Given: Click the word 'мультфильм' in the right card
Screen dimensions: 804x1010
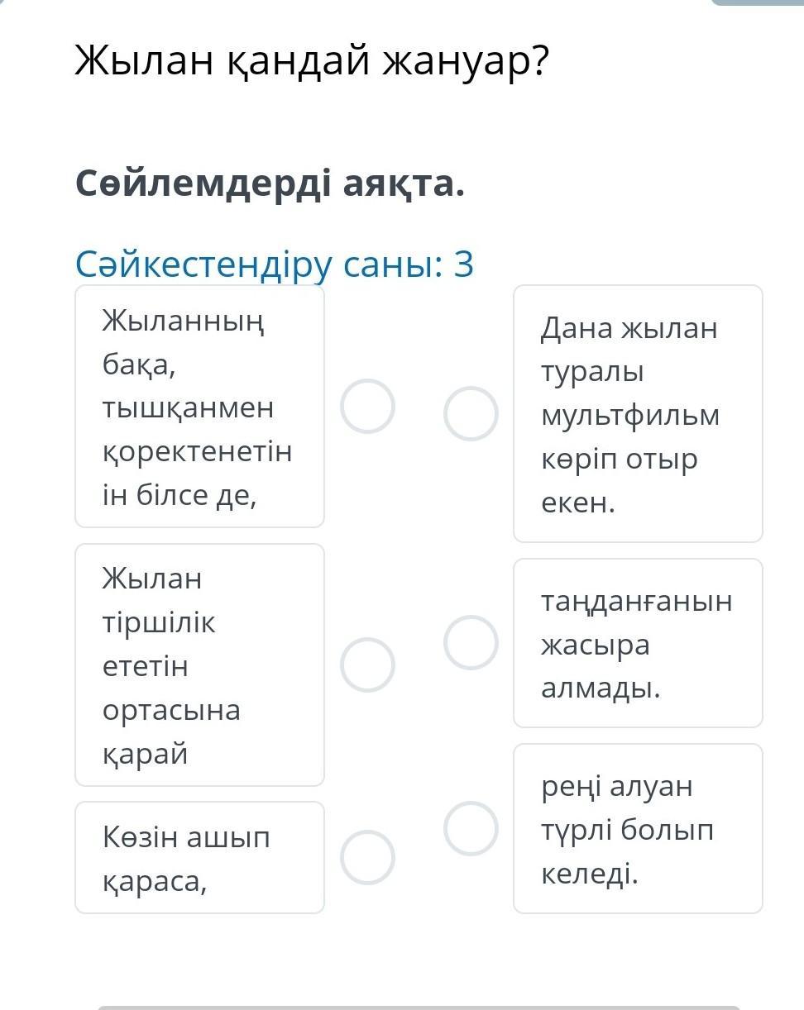Looking at the screenshot, I should pos(630,415).
